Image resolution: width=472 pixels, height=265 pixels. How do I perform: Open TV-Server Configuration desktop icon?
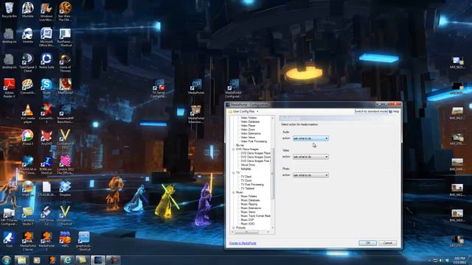click(159, 88)
